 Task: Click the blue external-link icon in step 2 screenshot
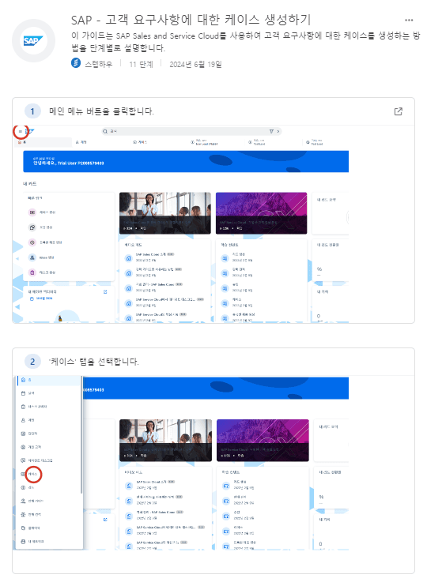point(105,520)
